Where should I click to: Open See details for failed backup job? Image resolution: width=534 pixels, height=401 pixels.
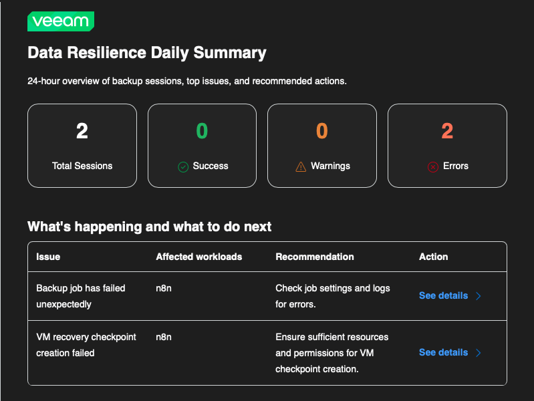click(443, 295)
